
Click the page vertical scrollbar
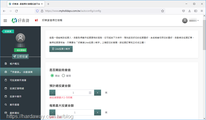click(204, 35)
